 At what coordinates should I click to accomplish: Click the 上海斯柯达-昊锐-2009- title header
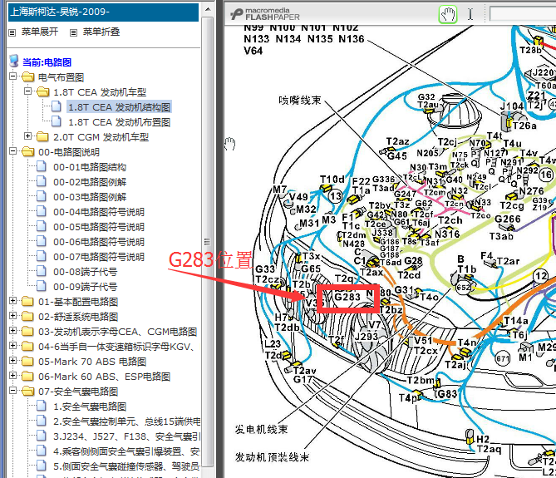click(103, 12)
